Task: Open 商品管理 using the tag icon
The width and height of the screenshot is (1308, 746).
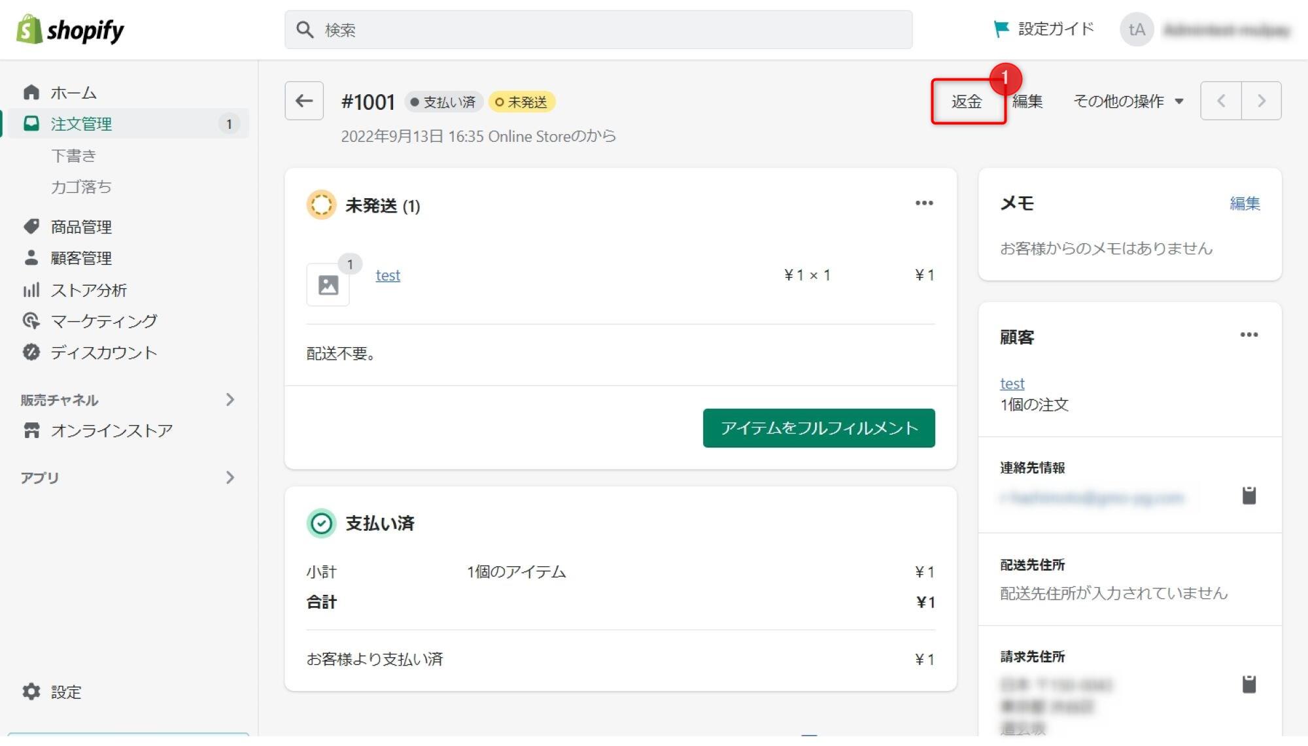Action: 31,226
